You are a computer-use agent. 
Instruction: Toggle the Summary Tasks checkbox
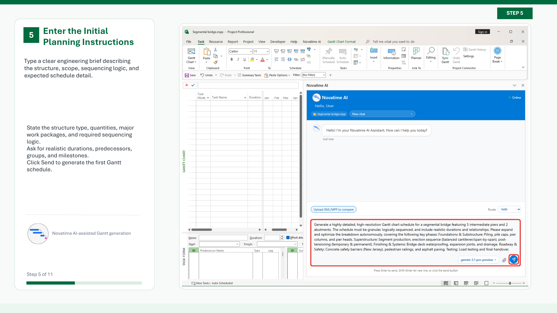[x=240, y=75]
